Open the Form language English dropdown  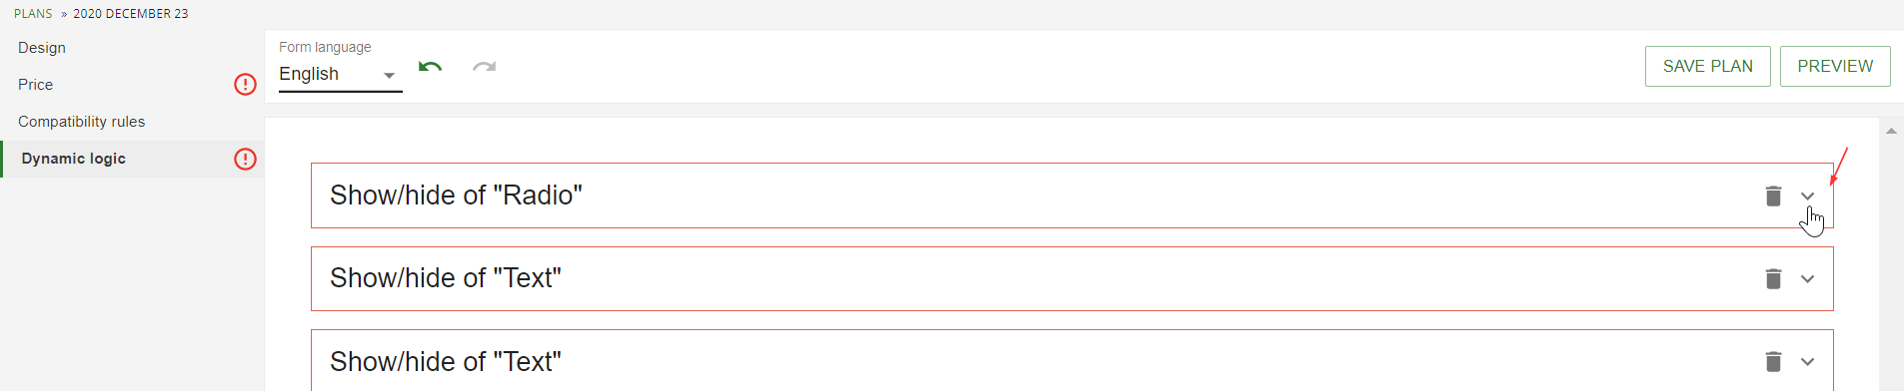(x=340, y=75)
